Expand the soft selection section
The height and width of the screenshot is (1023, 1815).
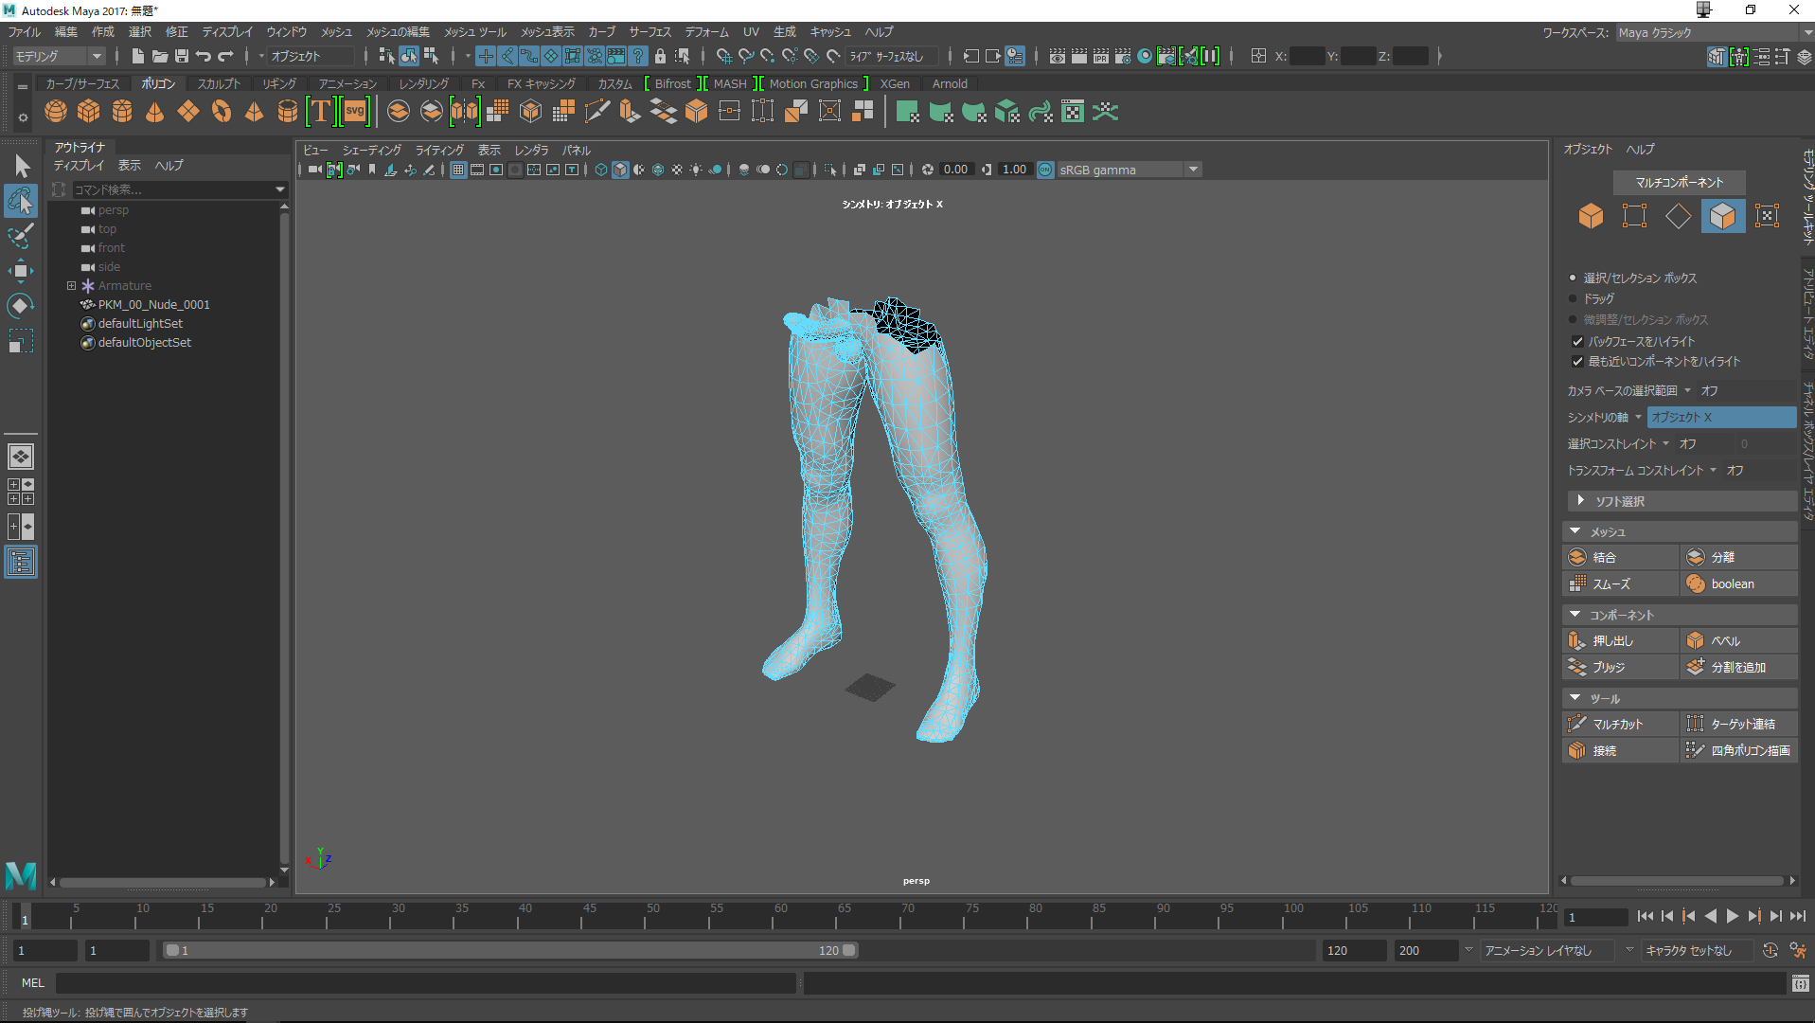(1580, 500)
